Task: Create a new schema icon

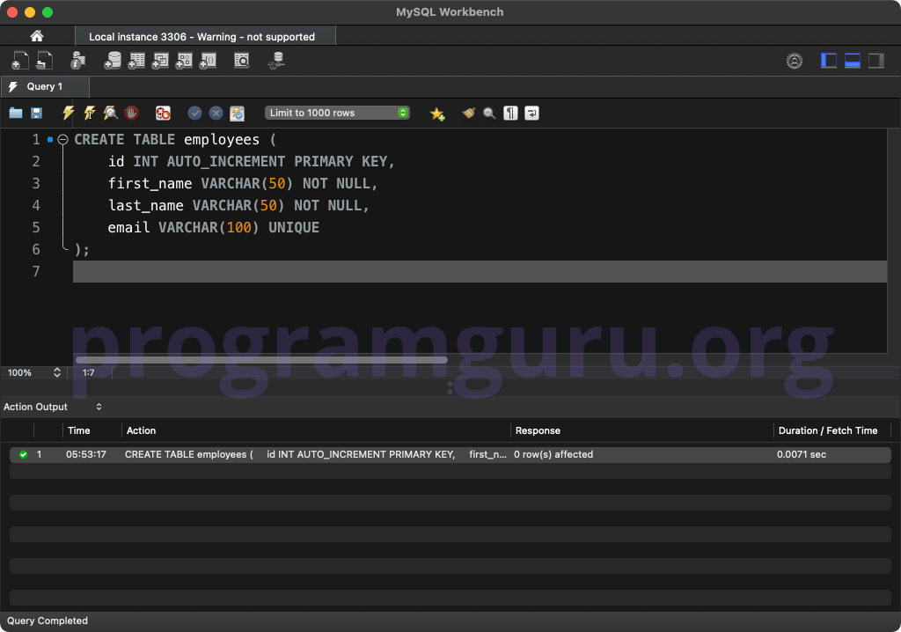Action: [113, 61]
